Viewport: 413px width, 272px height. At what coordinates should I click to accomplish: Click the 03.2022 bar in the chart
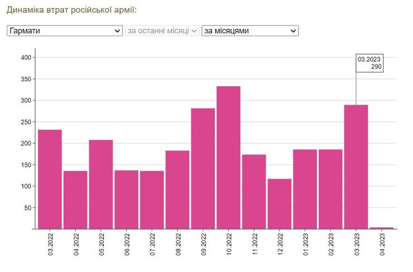[x=50, y=179]
